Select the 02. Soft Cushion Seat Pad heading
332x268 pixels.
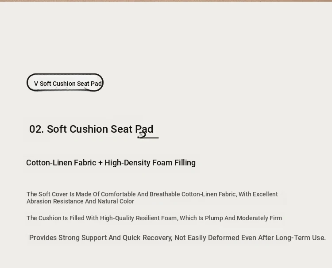pos(91,129)
